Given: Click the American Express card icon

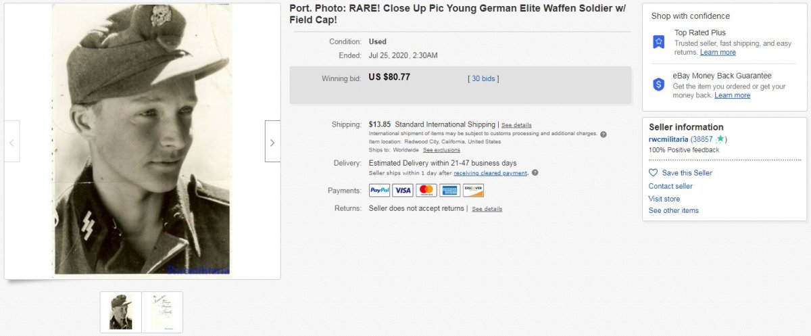Looking at the screenshot, I should click(x=449, y=190).
